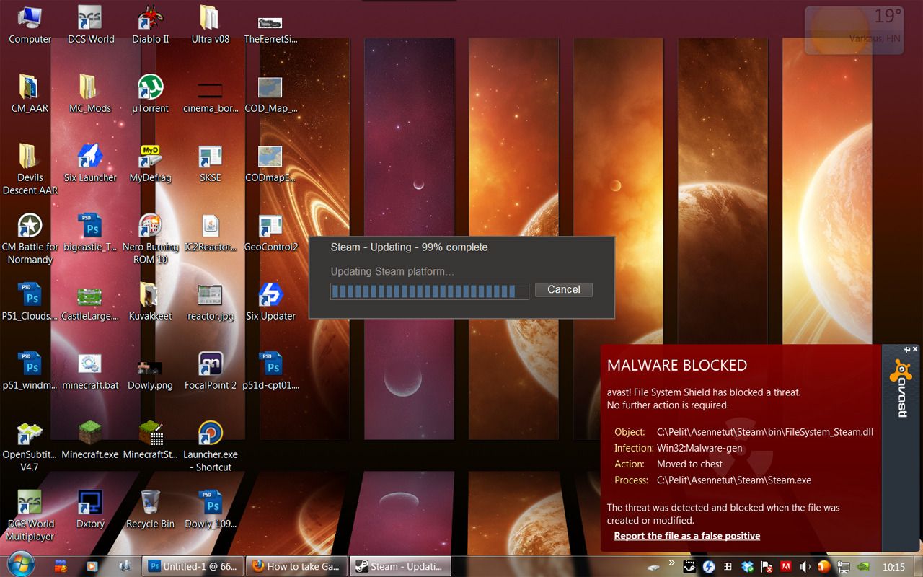Viewport: 923px width, 577px height.
Task: Switch to Firefox 'How to take Ga...' window
Action: (x=297, y=566)
